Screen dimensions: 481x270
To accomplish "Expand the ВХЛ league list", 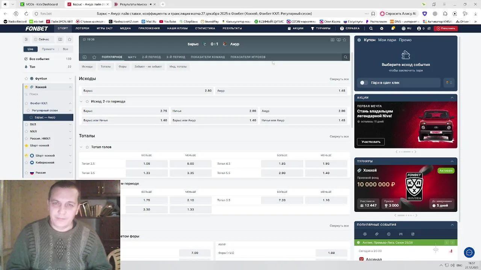I will pos(70,124).
